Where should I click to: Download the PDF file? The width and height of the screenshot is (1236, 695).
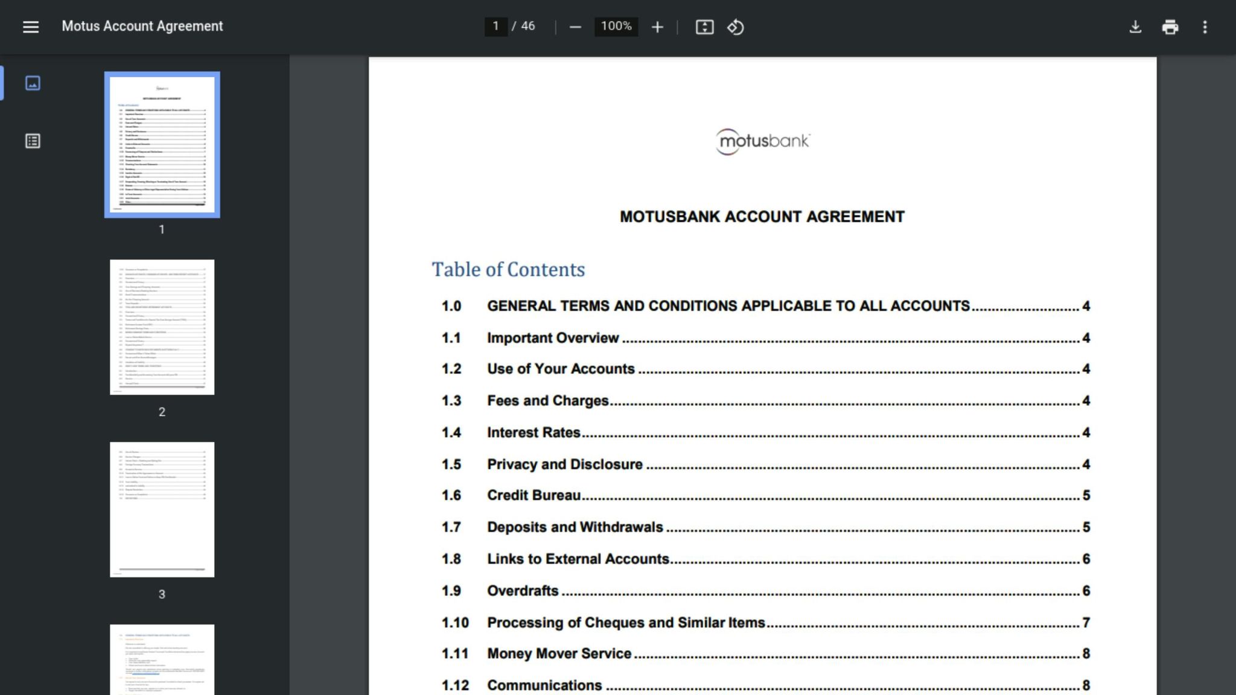(1135, 27)
